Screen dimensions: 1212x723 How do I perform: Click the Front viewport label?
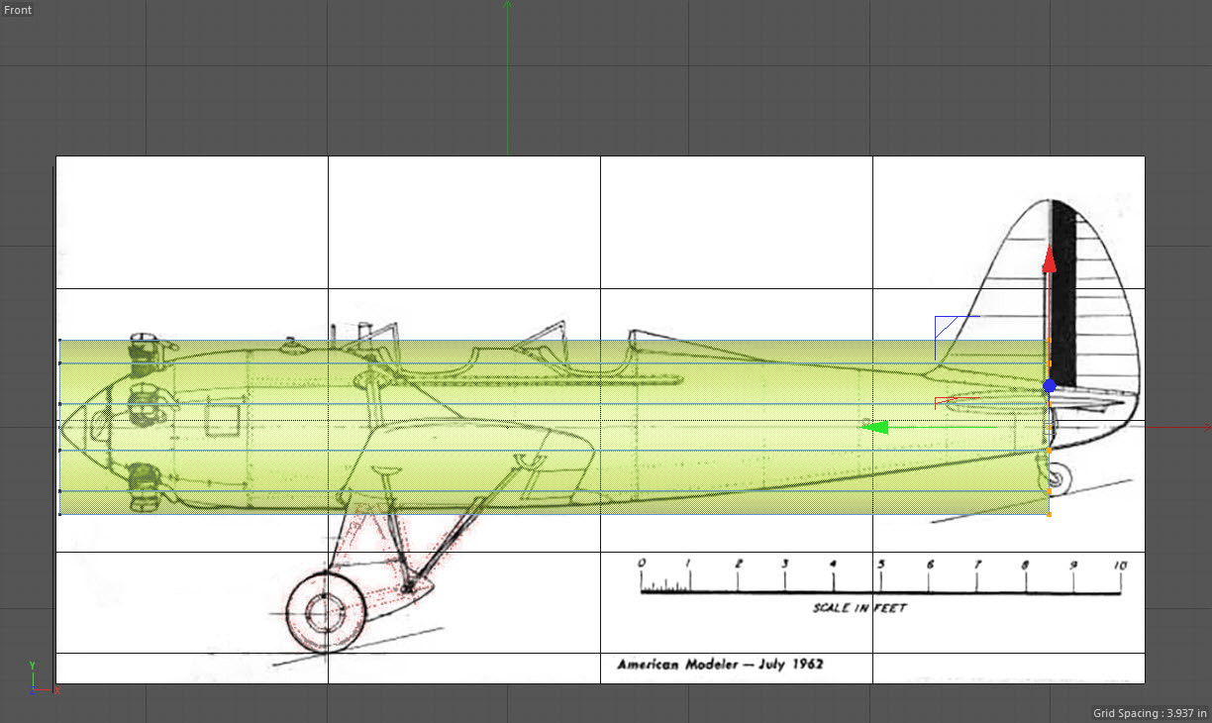[18, 10]
